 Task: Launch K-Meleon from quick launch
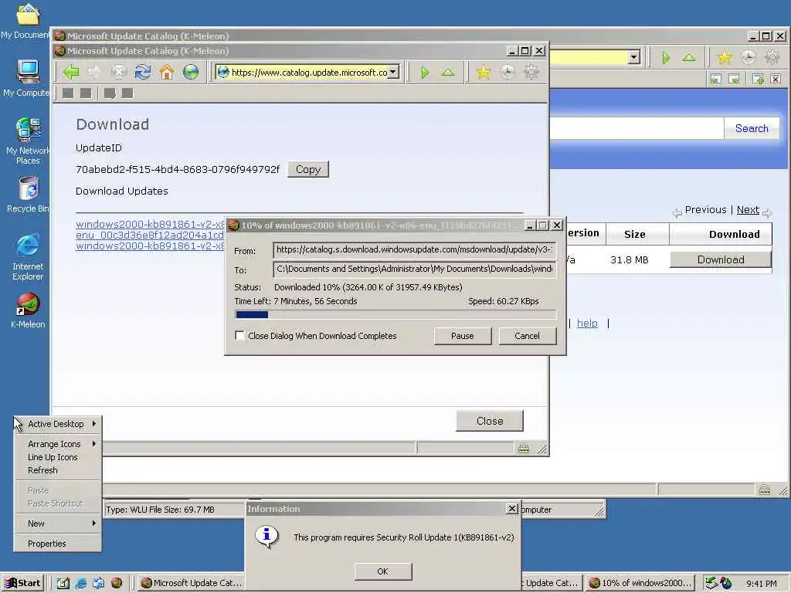click(x=117, y=583)
